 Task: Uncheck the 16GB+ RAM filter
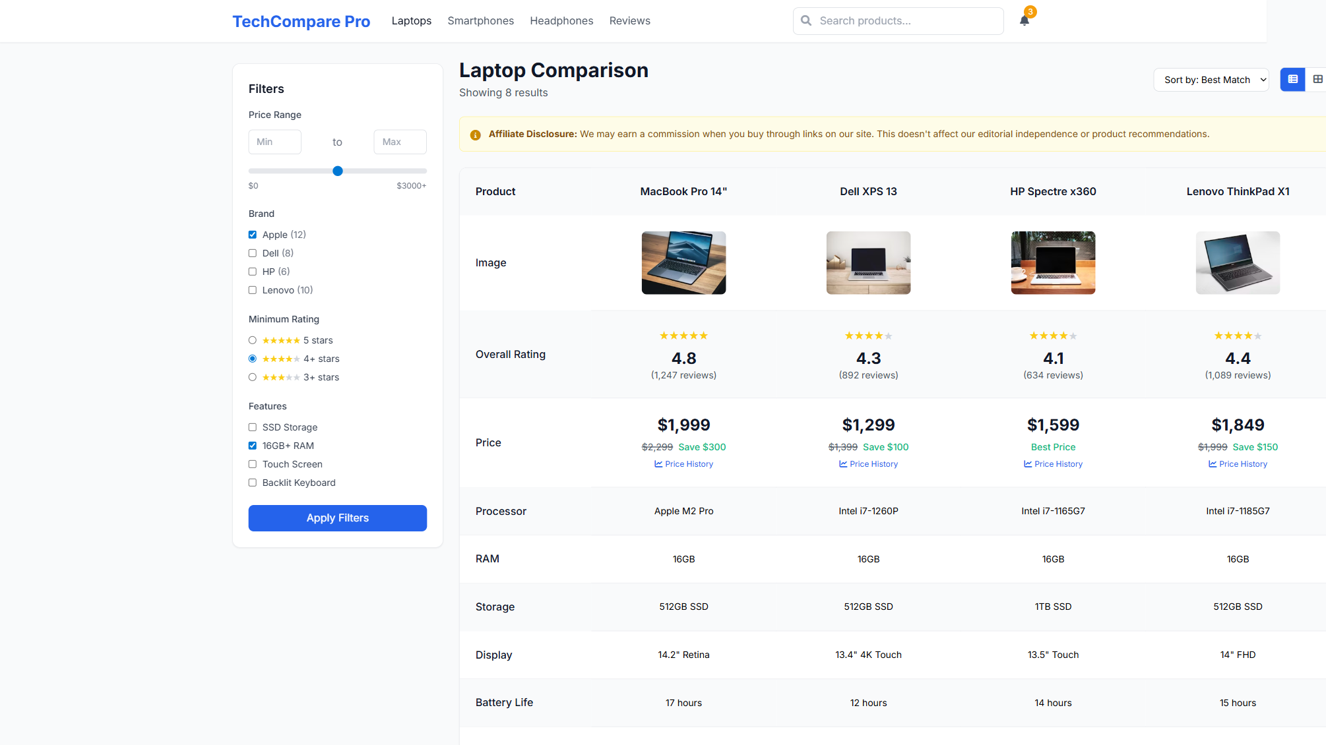click(253, 445)
